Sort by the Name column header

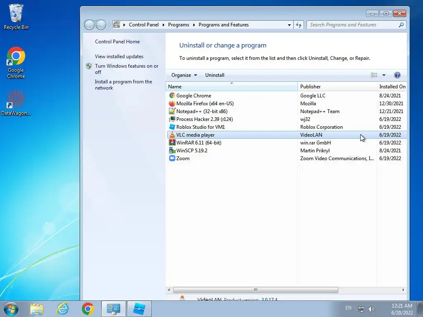coord(231,87)
